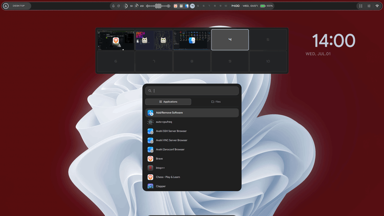Click the battery icon in top bar
This screenshot has width=384, height=216.
tap(263, 6)
